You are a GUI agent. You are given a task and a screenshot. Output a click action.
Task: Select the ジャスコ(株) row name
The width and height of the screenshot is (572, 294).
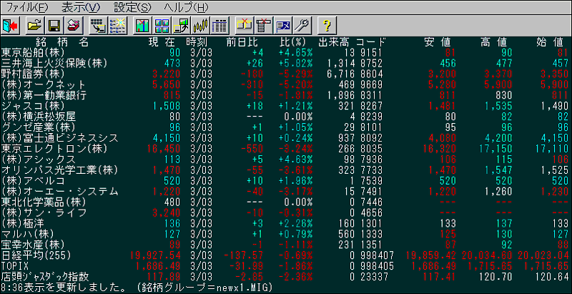pos(33,106)
